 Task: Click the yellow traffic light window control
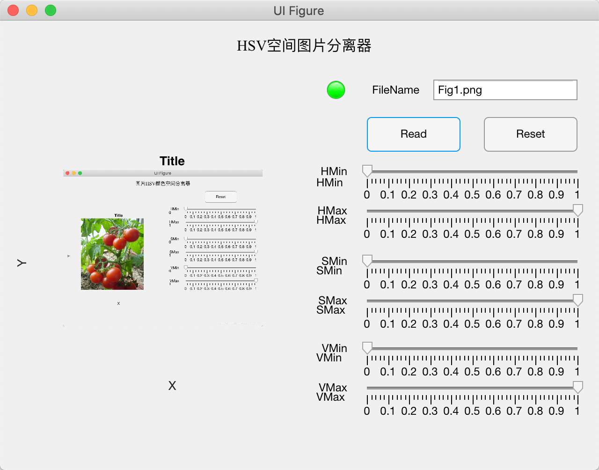pos(31,10)
